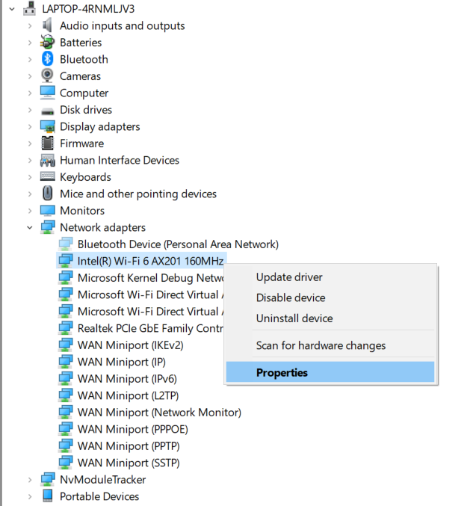Click the Keyboards icon

click(x=47, y=176)
